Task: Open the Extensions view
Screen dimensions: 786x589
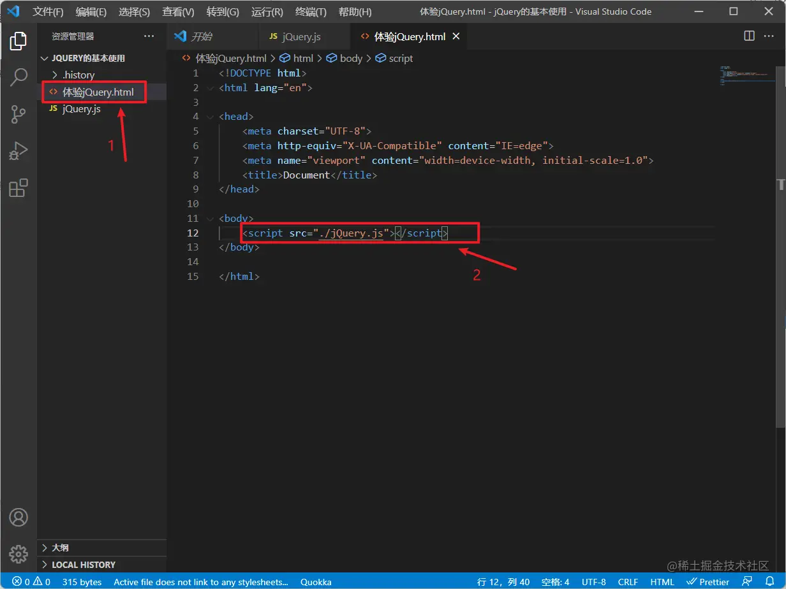Action: (19, 188)
